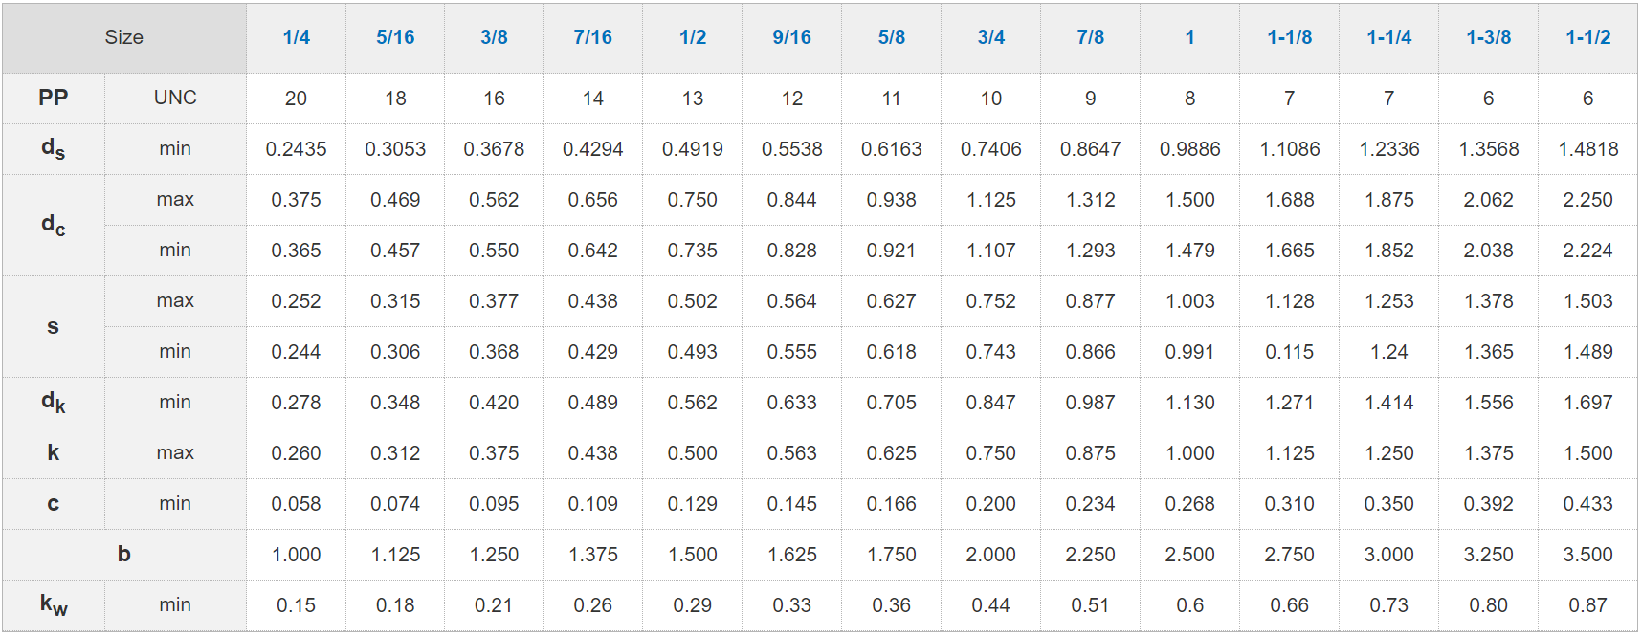Open the 5/8 size link
Screen dimensions: 1642x636
coord(891,37)
